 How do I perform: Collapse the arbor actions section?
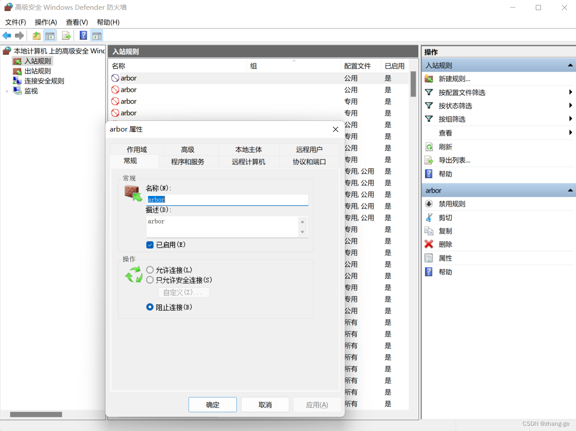570,190
